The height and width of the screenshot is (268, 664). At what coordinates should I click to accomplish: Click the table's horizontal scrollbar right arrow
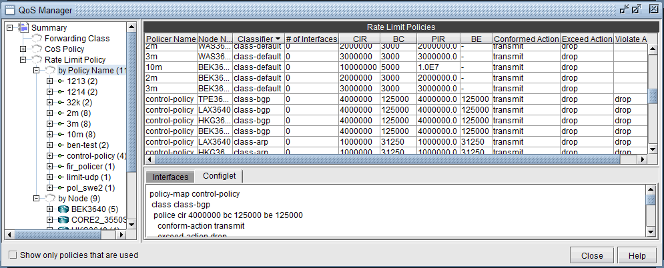coord(643,160)
